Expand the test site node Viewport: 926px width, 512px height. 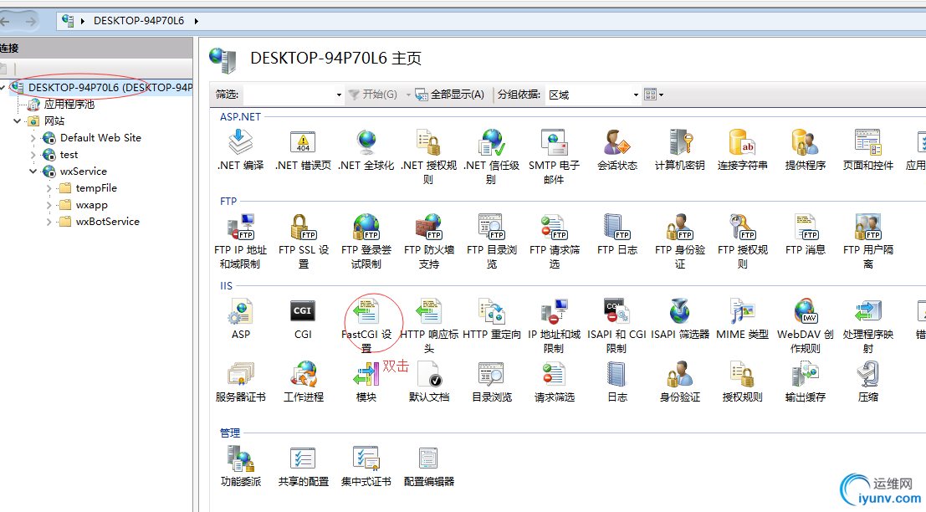coord(33,155)
